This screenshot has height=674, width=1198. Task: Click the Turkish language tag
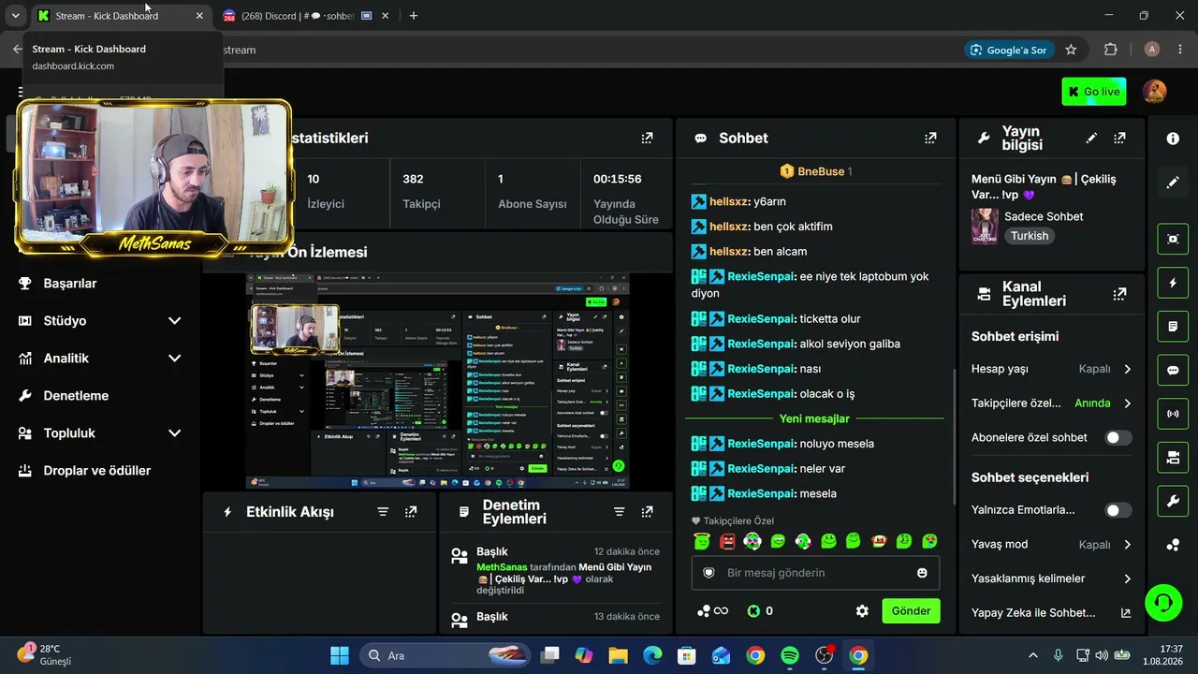click(x=1030, y=236)
